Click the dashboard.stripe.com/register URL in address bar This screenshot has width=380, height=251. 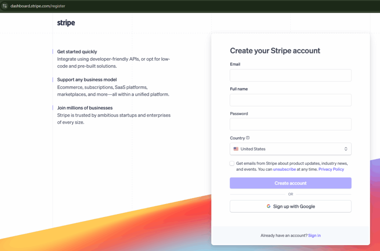(x=38, y=6)
